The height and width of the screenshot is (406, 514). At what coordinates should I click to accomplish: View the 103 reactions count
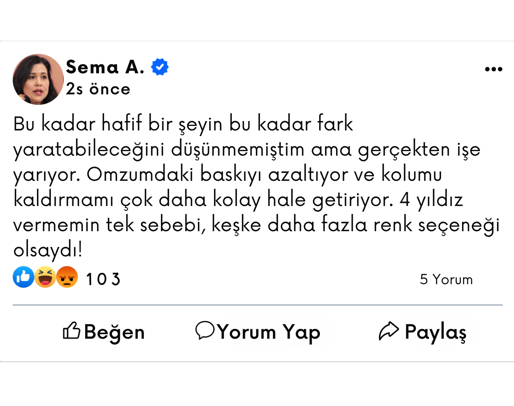(x=103, y=279)
